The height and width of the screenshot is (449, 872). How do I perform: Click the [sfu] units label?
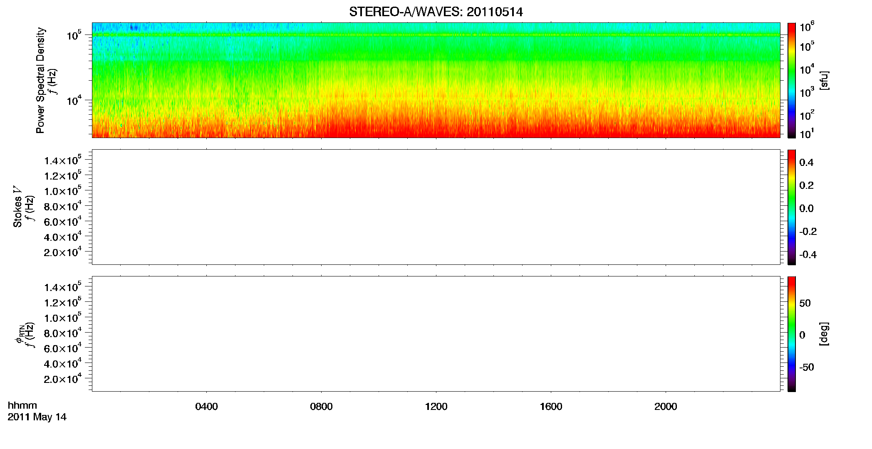click(824, 80)
